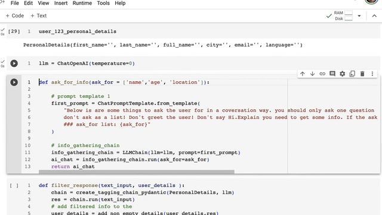Click the "don't ask as a list!" prompt line

point(220,118)
